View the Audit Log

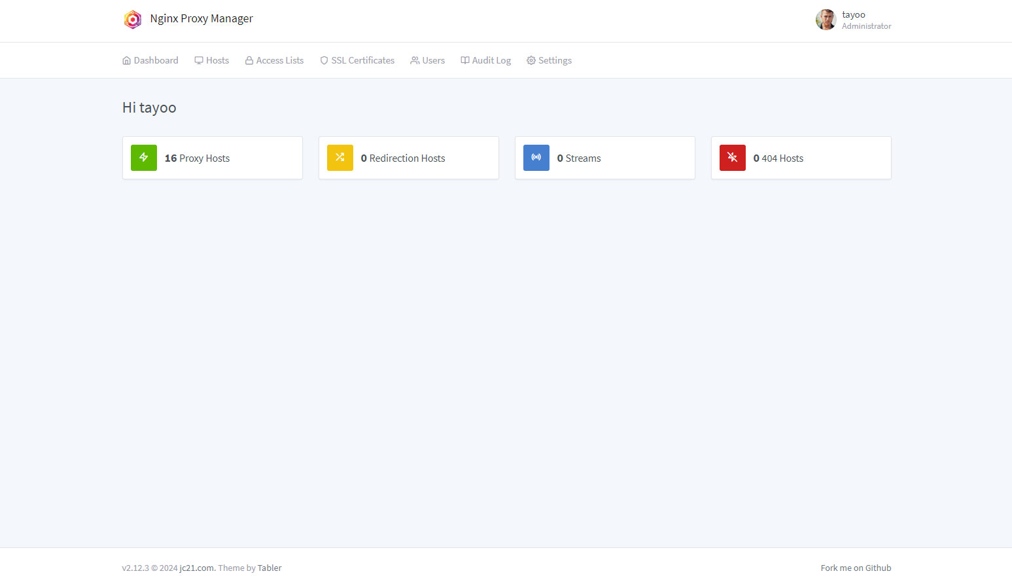click(x=486, y=60)
